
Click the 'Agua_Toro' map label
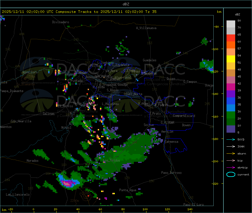point(30,72)
